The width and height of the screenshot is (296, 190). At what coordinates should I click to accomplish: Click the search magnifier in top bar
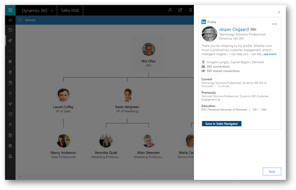click(x=170, y=10)
